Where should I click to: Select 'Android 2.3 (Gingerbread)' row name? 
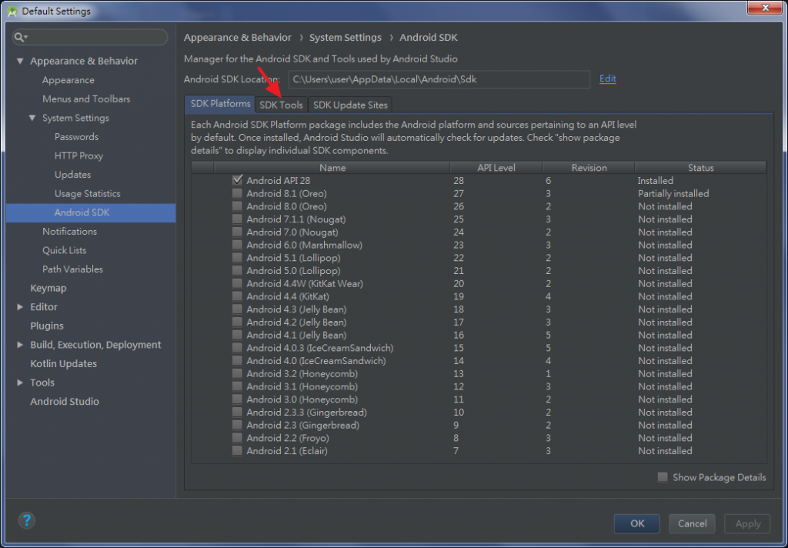click(x=302, y=426)
